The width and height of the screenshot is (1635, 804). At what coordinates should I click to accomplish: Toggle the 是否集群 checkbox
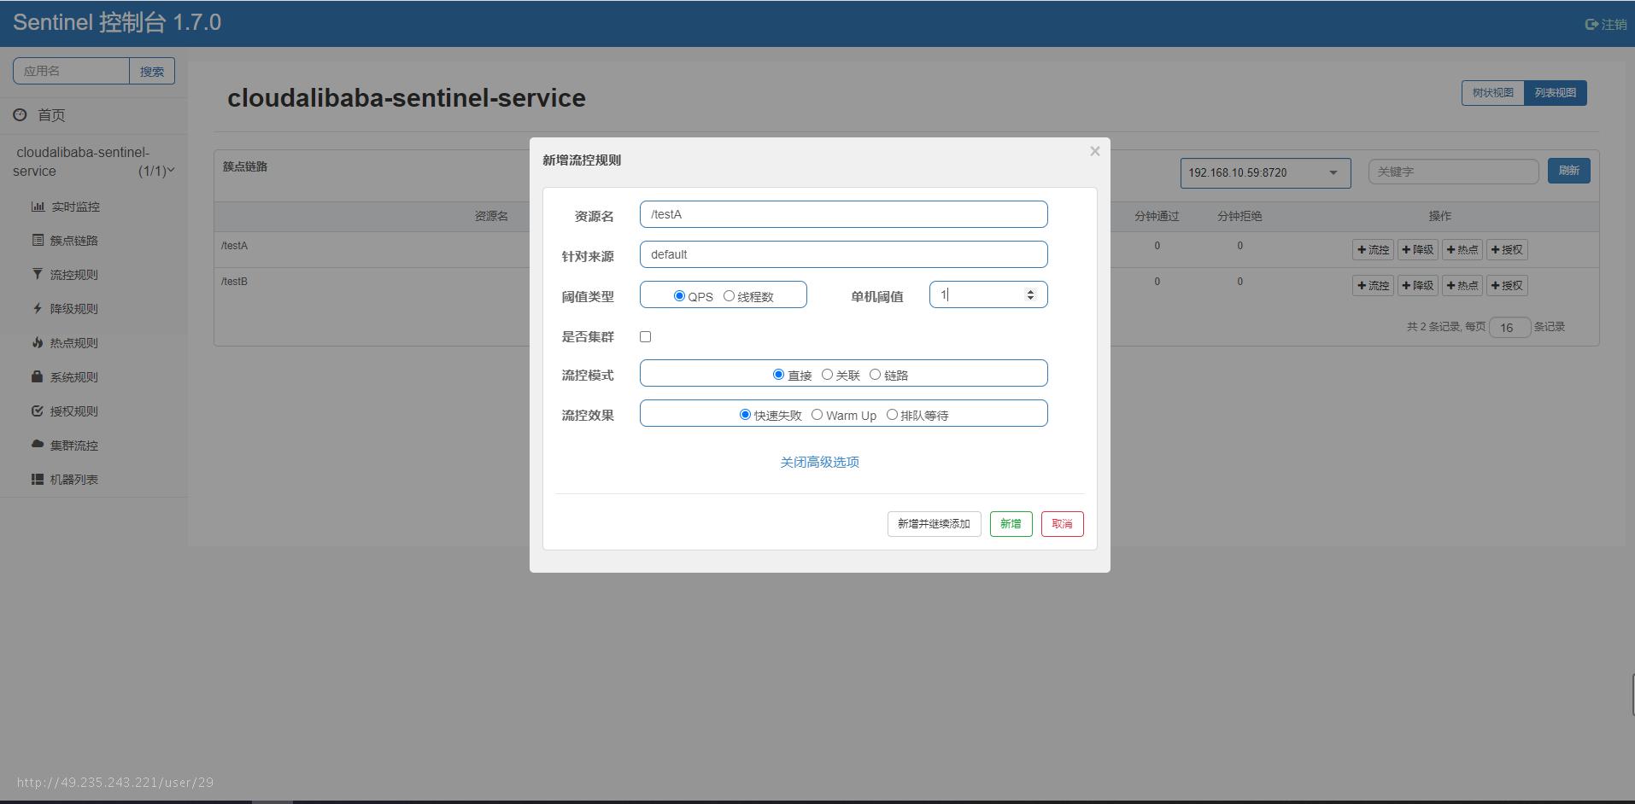coord(645,337)
